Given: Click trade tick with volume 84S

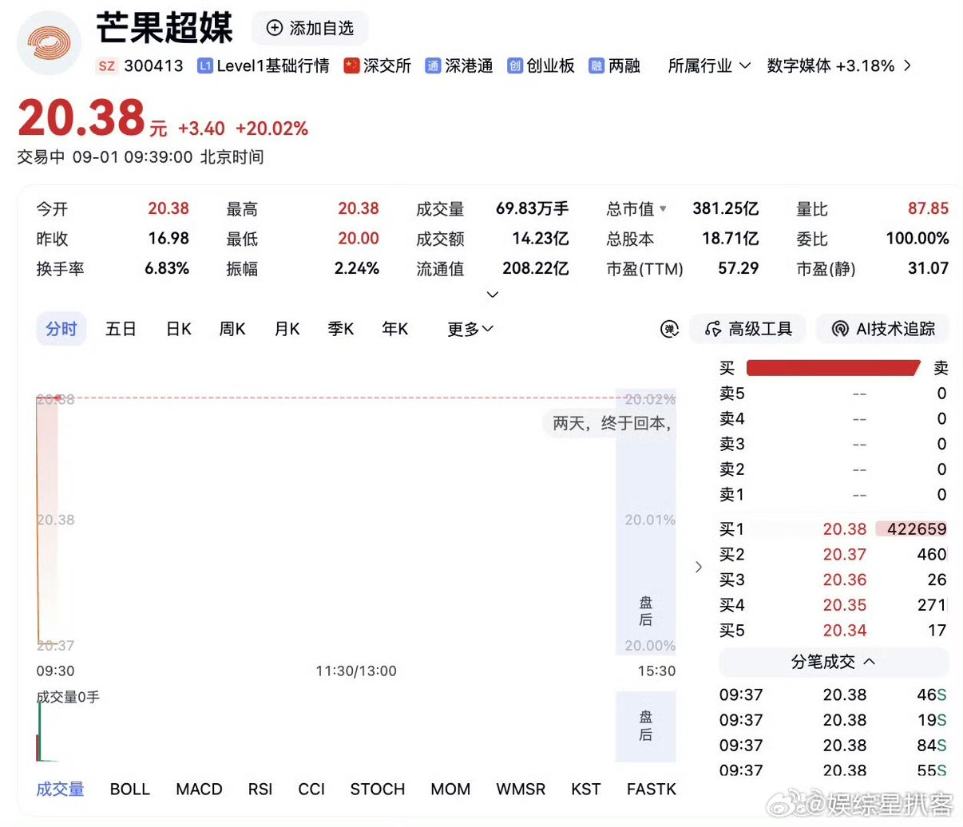Looking at the screenshot, I should tap(833, 746).
